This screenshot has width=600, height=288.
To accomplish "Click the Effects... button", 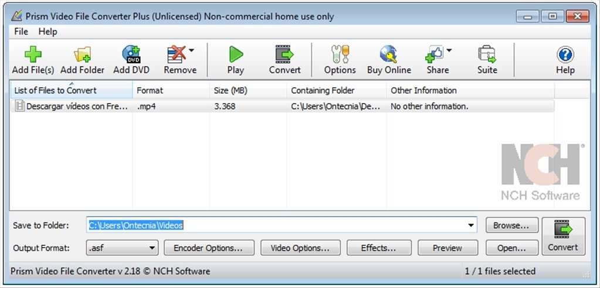I will pyautogui.click(x=379, y=248).
